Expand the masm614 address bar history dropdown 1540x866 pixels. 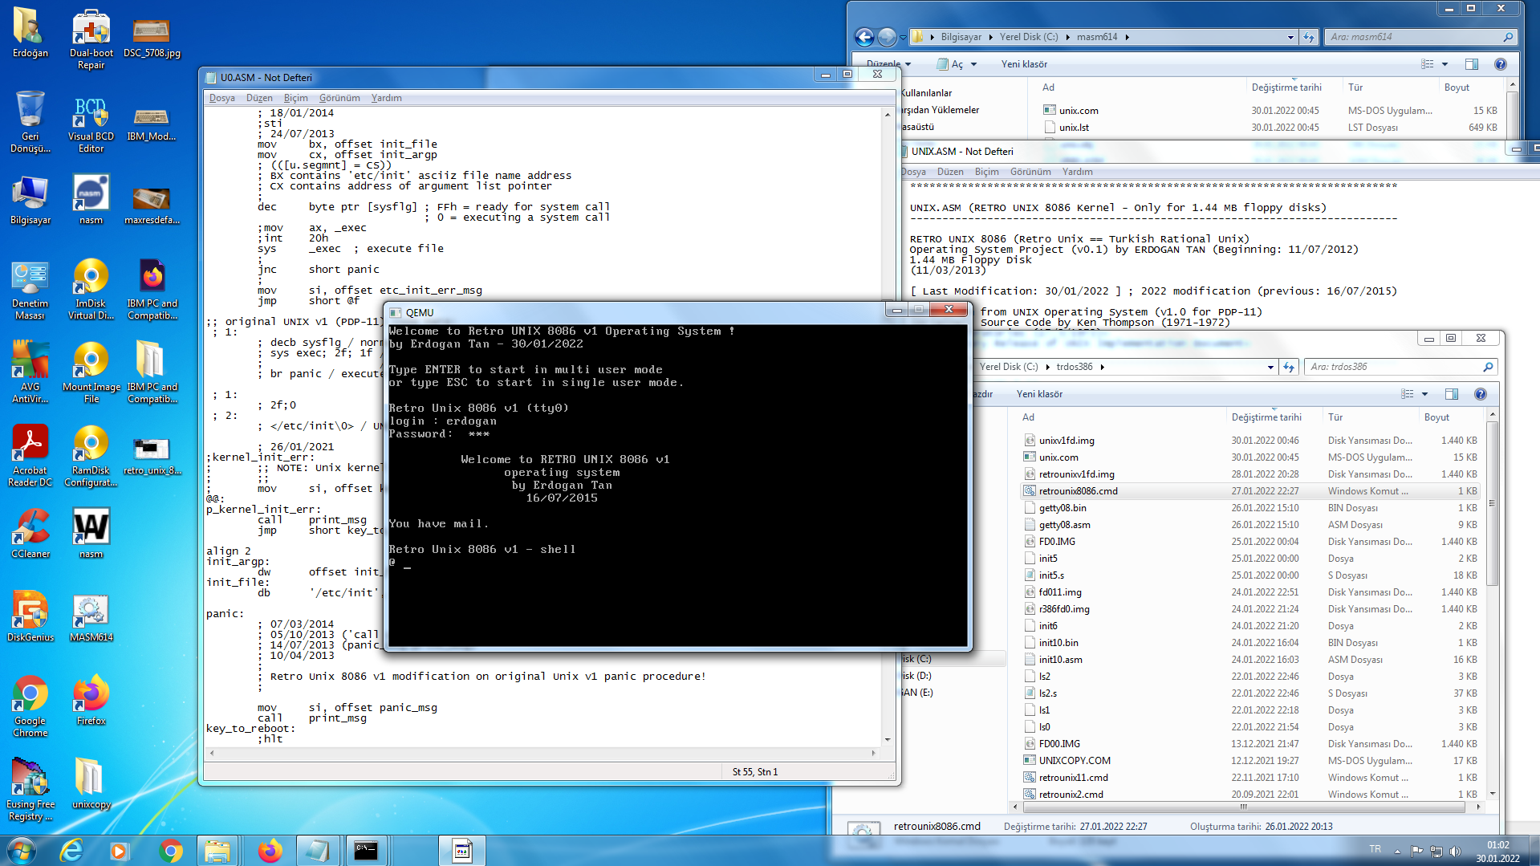pos(1290,37)
